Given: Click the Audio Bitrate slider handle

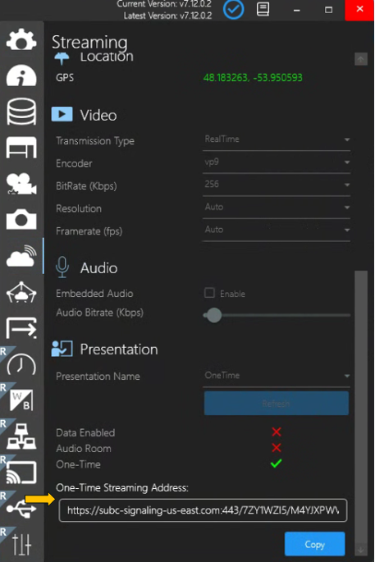Looking at the screenshot, I should click(x=214, y=315).
